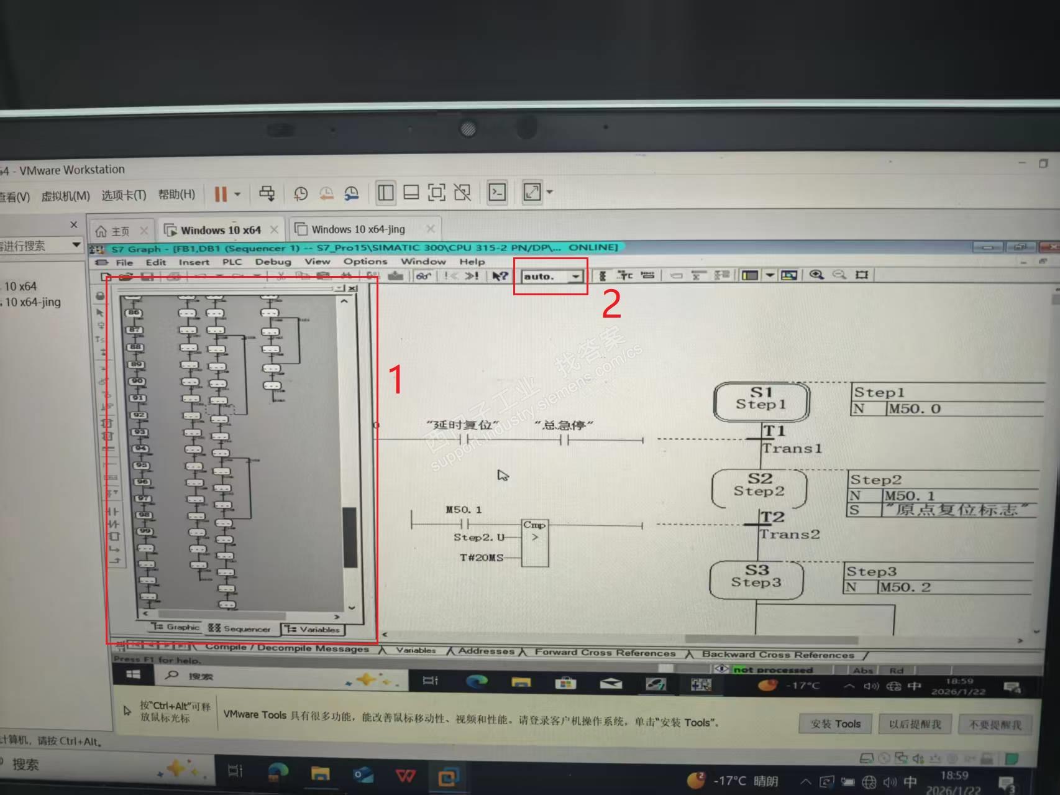Enter VMware full screen mode
This screenshot has height=795, width=1060.
click(x=437, y=193)
